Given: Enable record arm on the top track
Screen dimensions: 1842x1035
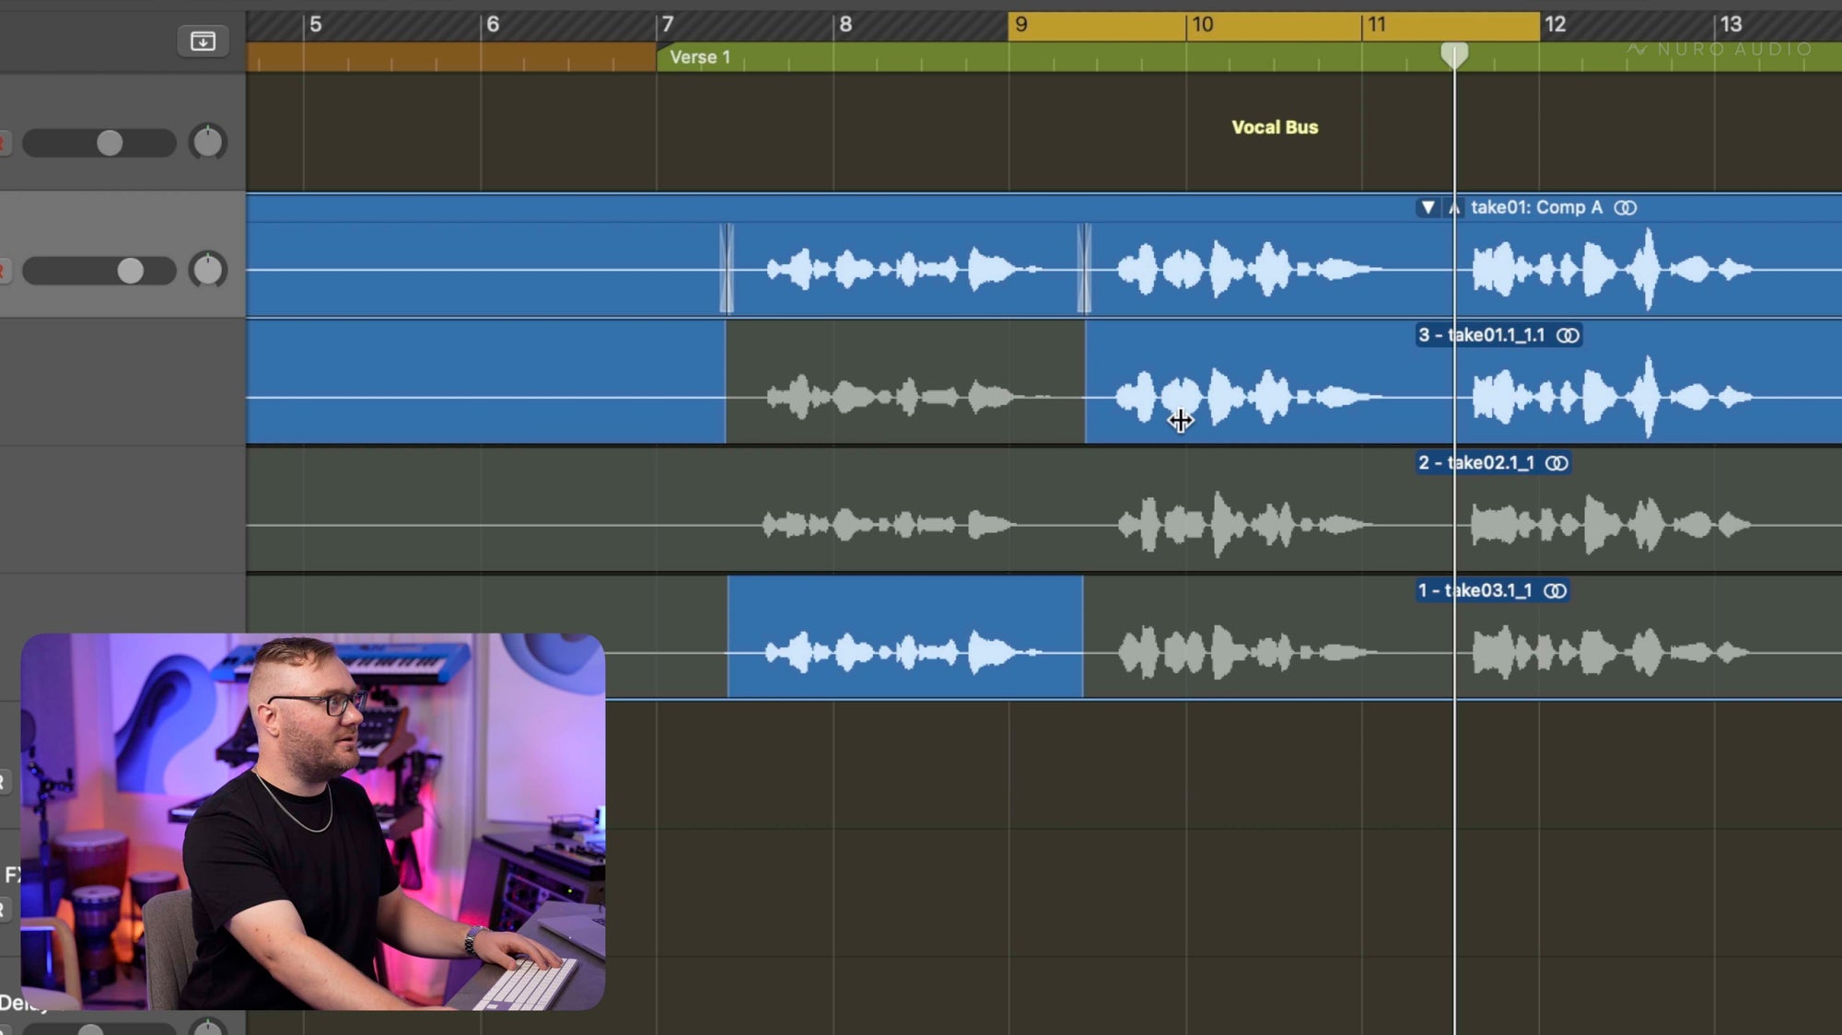Looking at the screenshot, I should [x=3, y=143].
